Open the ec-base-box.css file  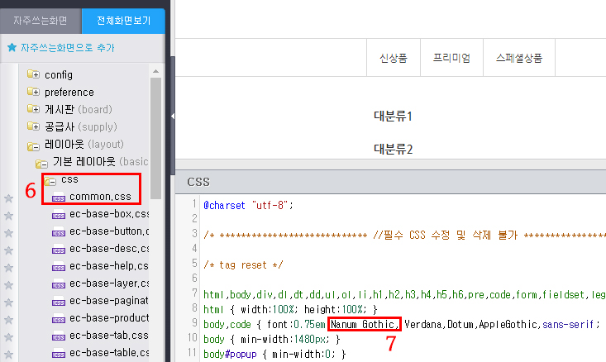[109, 213]
